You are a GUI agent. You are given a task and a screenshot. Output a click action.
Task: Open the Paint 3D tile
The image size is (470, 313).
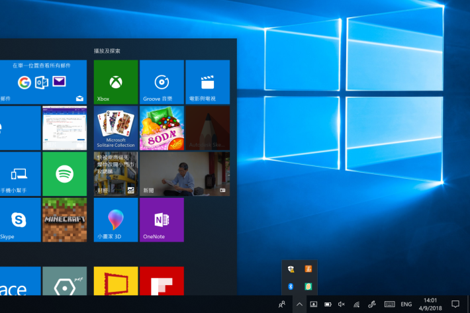tap(116, 220)
